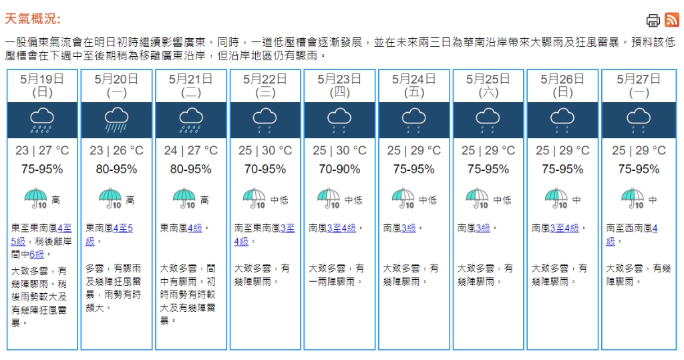Click the 天氣概況 heading

(32, 19)
